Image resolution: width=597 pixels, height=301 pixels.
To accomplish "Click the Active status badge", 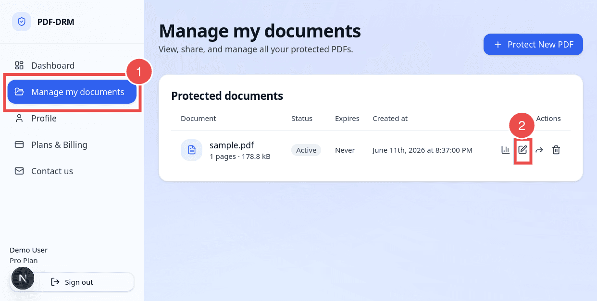I will (306, 150).
